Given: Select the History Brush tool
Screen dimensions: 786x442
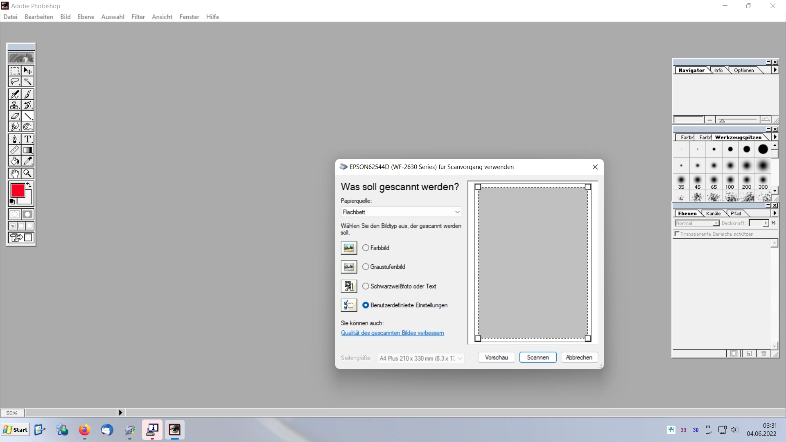Looking at the screenshot, I should coord(28,105).
